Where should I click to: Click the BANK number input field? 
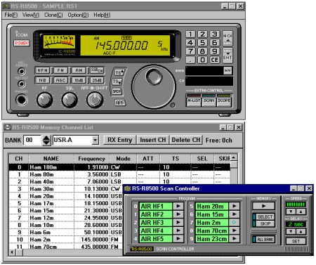[x=32, y=140]
